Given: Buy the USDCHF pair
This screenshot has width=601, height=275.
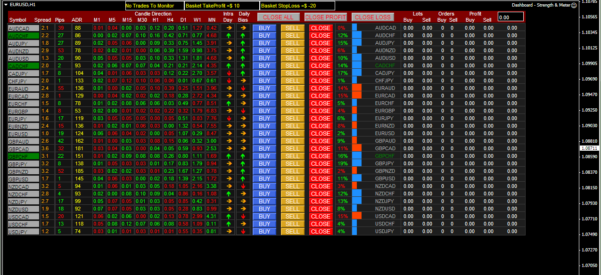Looking at the screenshot, I should pos(264,224).
